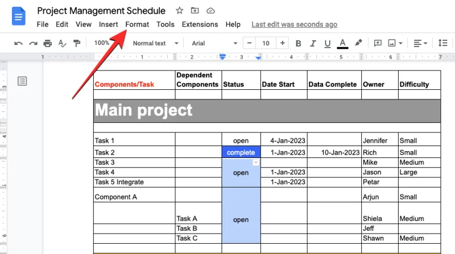Click the Redo arrow icon

click(x=33, y=43)
